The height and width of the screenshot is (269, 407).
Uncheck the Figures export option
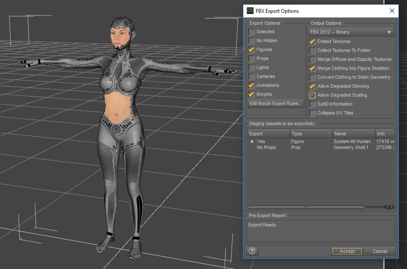(x=252, y=50)
